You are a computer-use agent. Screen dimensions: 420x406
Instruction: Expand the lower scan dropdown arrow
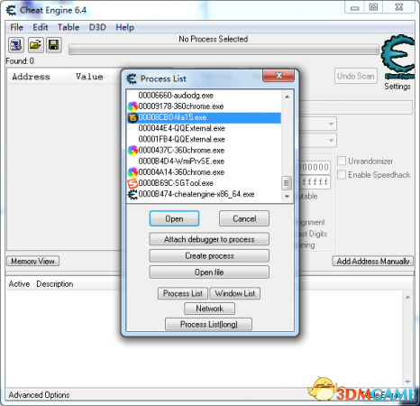pos(331,140)
